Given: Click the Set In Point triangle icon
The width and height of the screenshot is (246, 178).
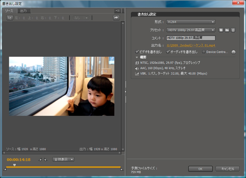Looking at the screenshot, I should 40,160.
